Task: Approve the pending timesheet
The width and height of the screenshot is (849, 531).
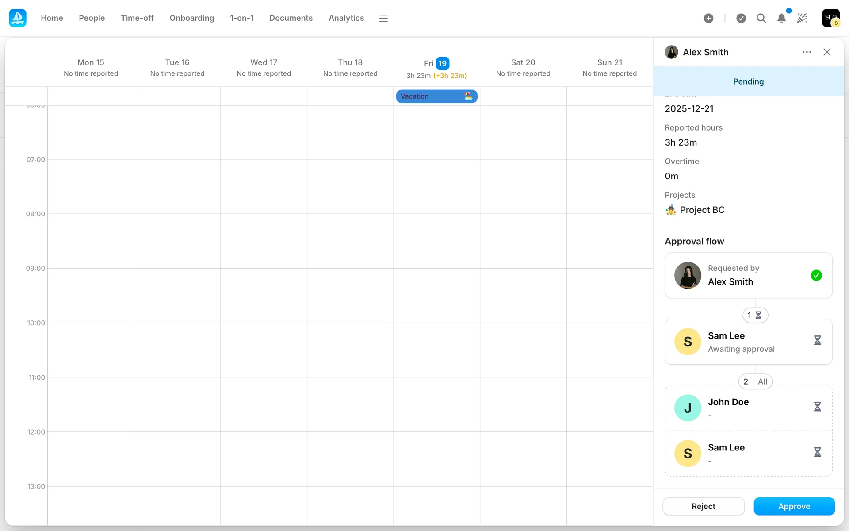Action: click(x=794, y=506)
